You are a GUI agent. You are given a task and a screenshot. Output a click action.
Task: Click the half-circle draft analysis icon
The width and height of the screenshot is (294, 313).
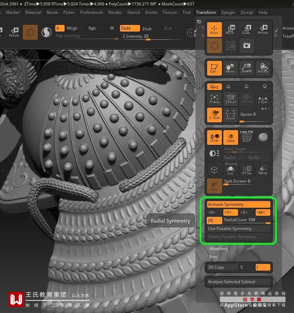point(214,153)
